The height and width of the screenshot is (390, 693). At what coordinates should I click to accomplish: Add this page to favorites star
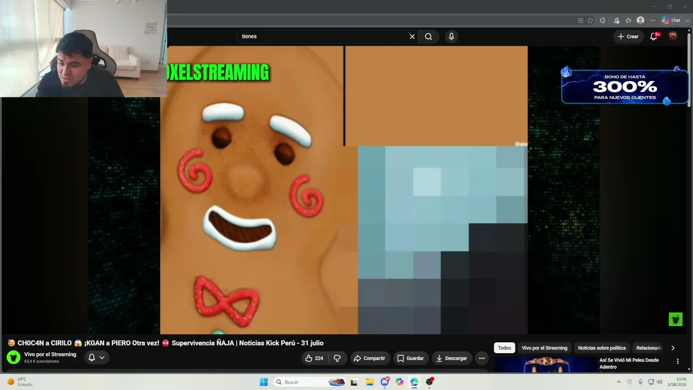tap(590, 21)
